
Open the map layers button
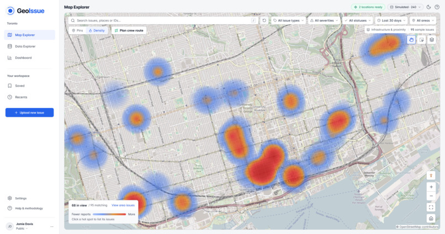click(432, 40)
